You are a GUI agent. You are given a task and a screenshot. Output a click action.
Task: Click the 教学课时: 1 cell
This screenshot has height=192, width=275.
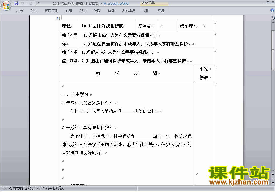pyautogui.click(x=196, y=26)
